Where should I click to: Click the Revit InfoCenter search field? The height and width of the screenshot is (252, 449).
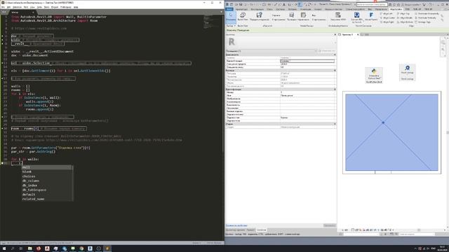tap(372, 5)
